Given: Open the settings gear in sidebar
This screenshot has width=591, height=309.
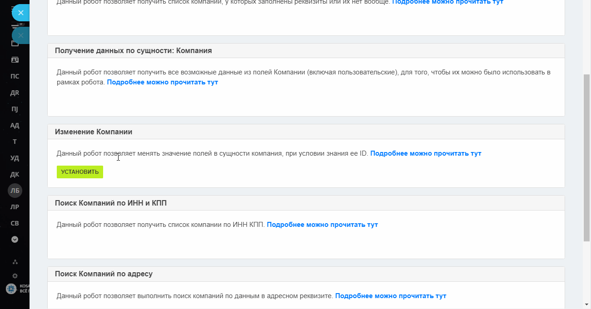Looking at the screenshot, I should point(15,275).
